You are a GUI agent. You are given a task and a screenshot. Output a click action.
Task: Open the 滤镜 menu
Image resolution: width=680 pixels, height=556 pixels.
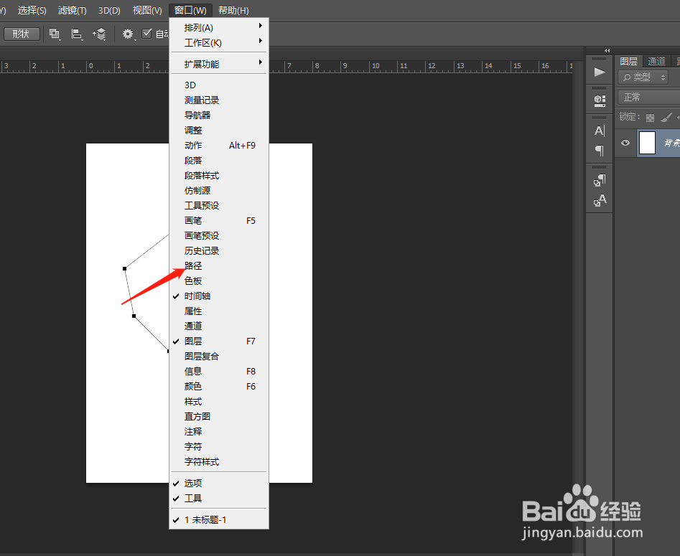pyautogui.click(x=71, y=10)
